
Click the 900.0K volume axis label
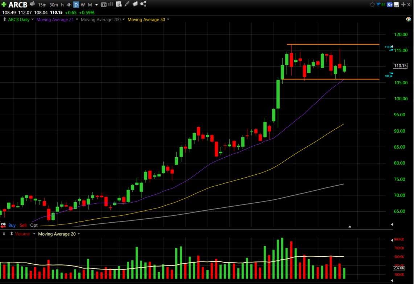[x=399, y=239]
